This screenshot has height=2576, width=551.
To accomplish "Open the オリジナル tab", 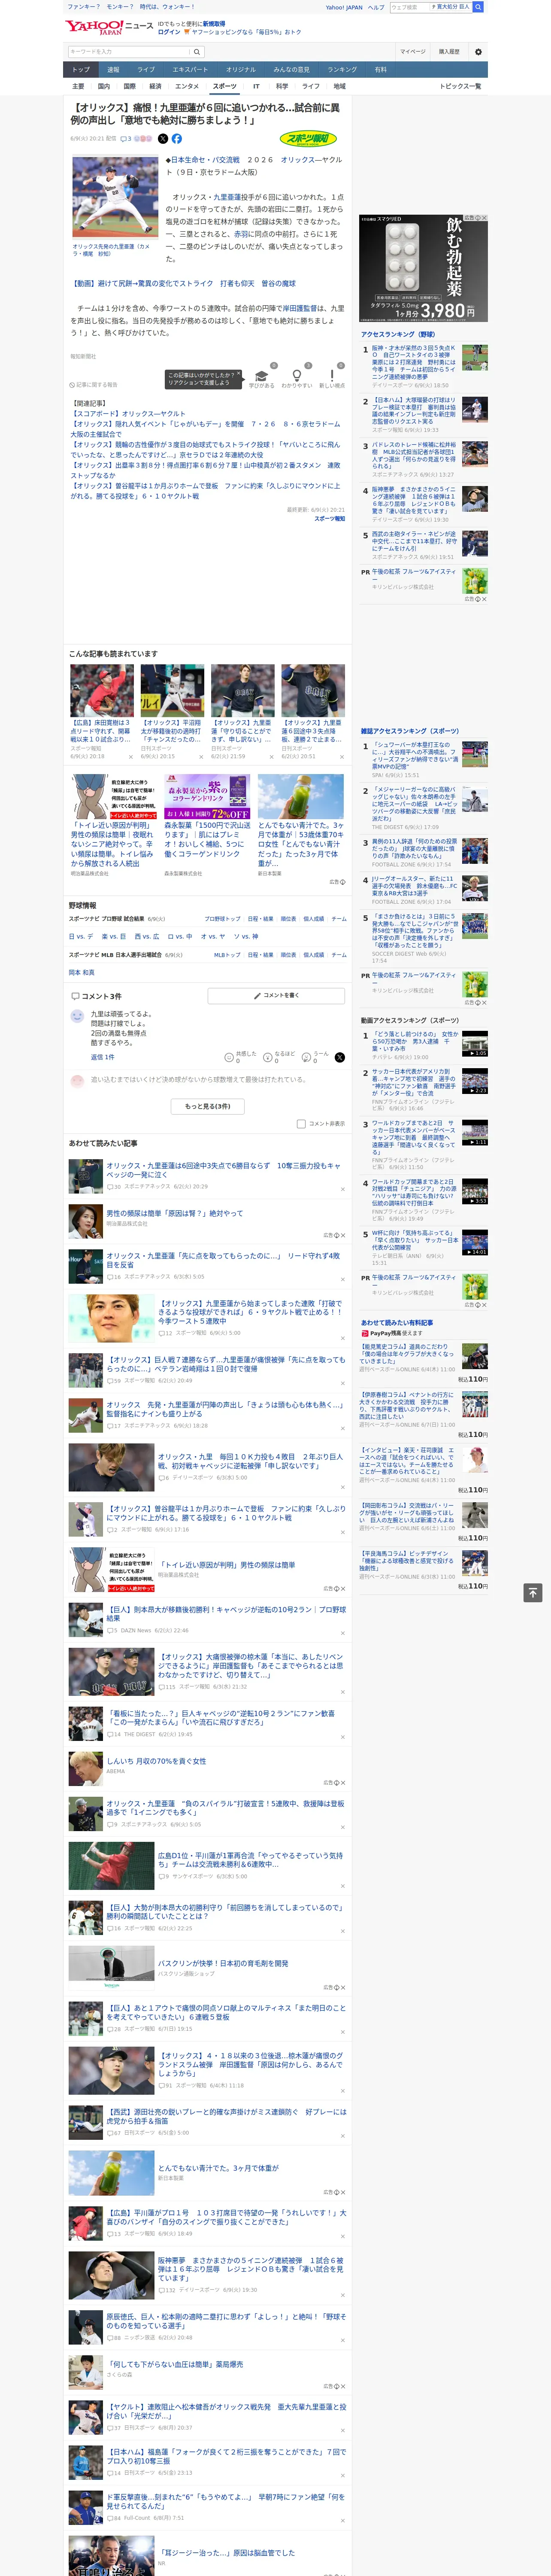I will (241, 70).
